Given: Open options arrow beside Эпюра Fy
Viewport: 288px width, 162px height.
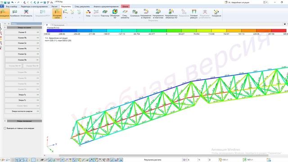Looking at the screenshot, I should pos(38,95).
